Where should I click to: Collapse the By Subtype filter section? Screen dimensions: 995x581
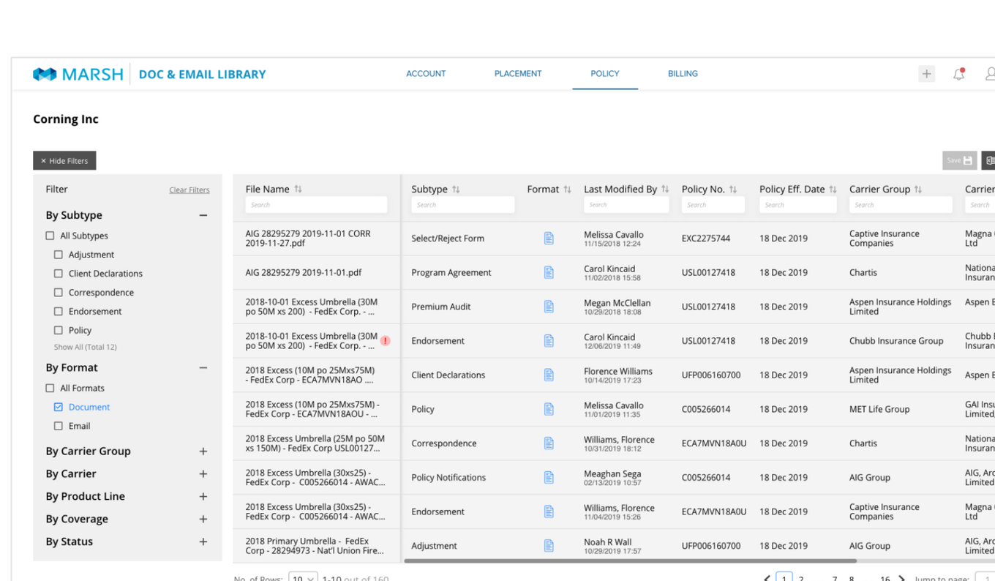[203, 215]
